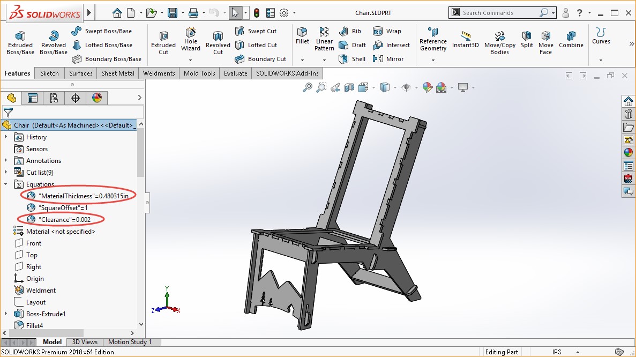This screenshot has height=357, width=636.
Task: Collapse the Equations tree node
Action: (6, 184)
